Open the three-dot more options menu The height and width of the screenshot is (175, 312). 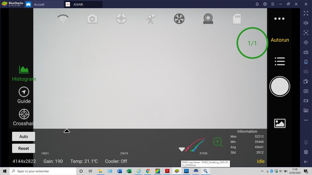click(279, 19)
